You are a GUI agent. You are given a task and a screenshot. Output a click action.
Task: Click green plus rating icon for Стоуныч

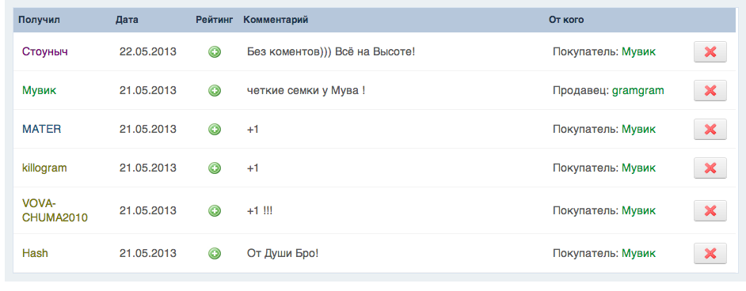coord(215,51)
